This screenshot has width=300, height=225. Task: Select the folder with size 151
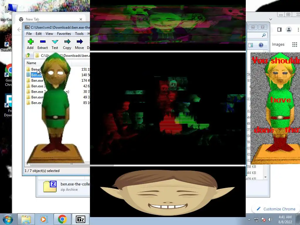point(57,69)
